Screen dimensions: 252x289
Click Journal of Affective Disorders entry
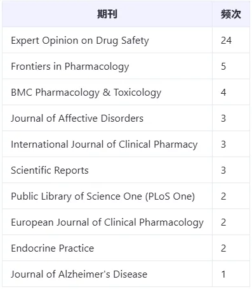coord(77,119)
